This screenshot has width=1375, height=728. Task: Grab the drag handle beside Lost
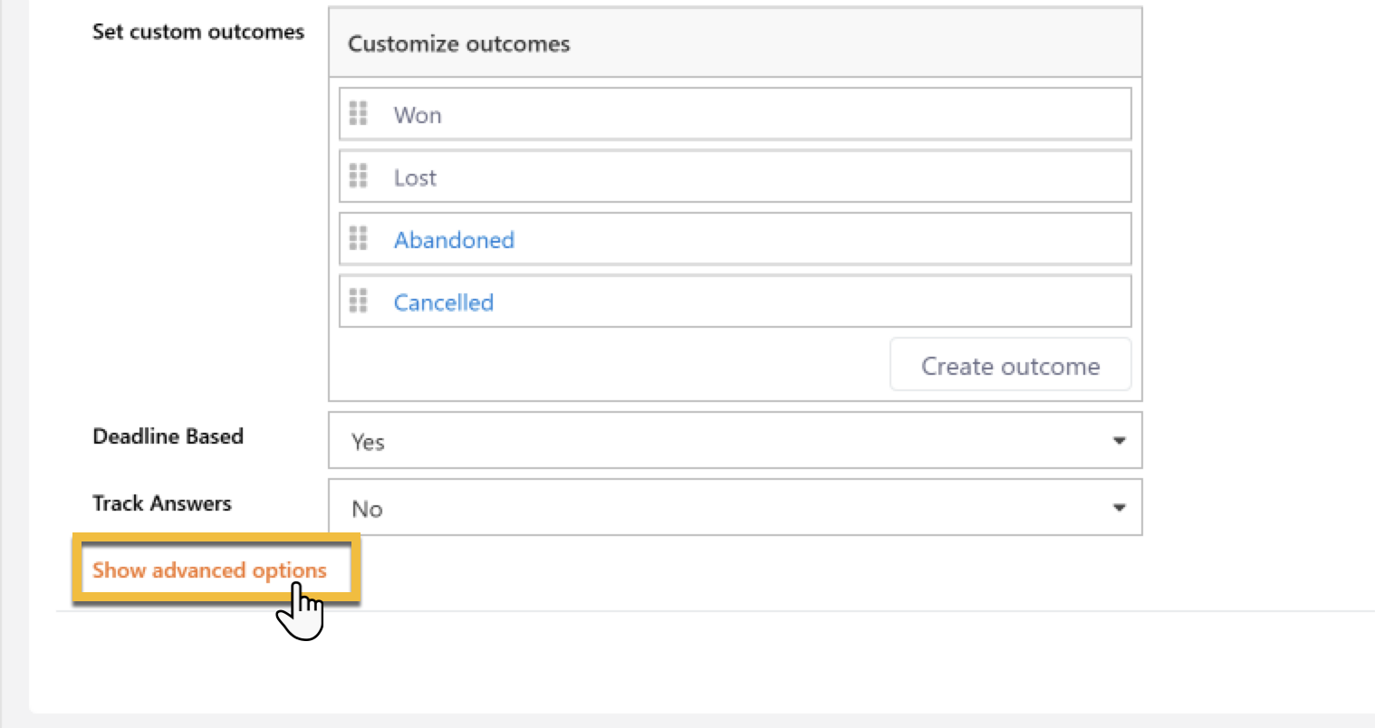tap(359, 176)
